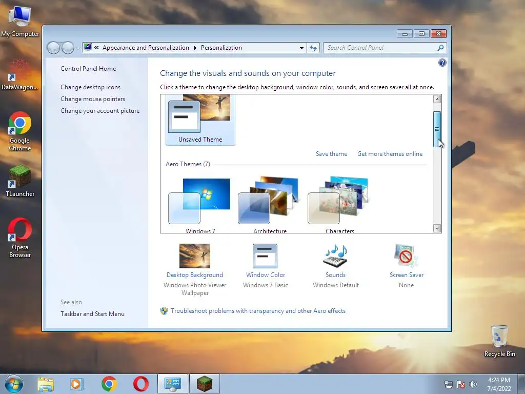This screenshot has width=525, height=394.
Task: Go forward with the Forward arrow button
Action: pos(68,48)
